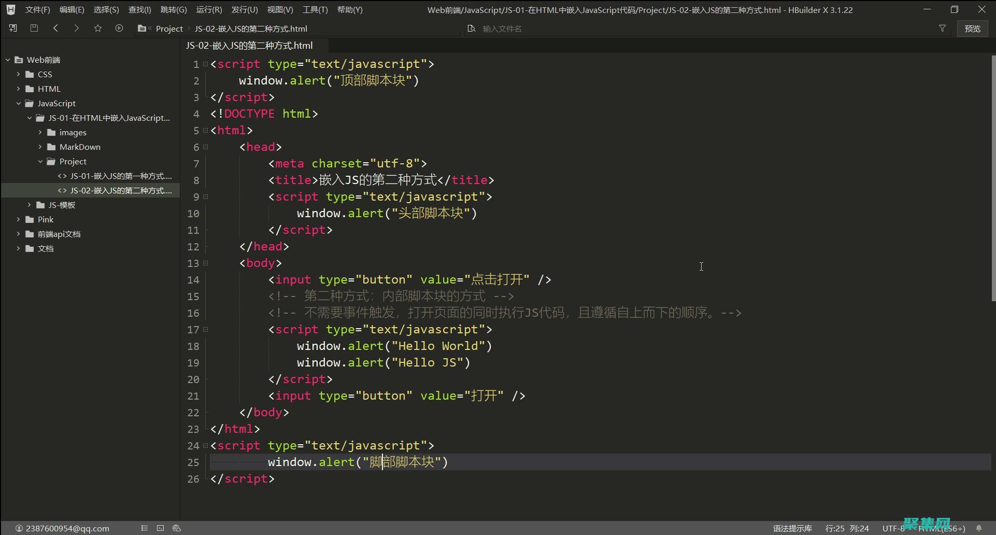Go forward with the right arrow icon
Viewport: 996px width, 535px height.
coord(77,29)
